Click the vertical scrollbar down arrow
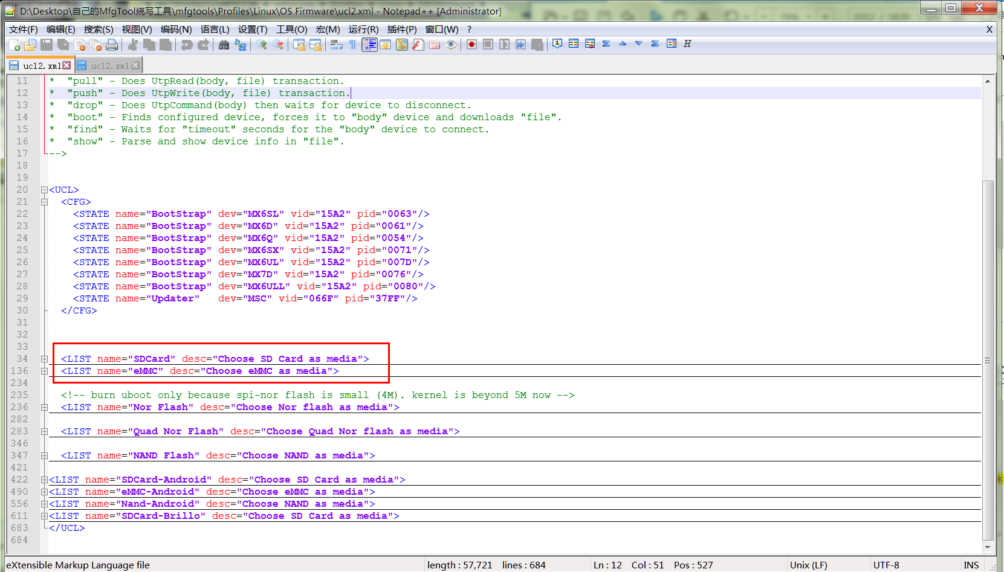The height and width of the screenshot is (572, 1004). 988,547
